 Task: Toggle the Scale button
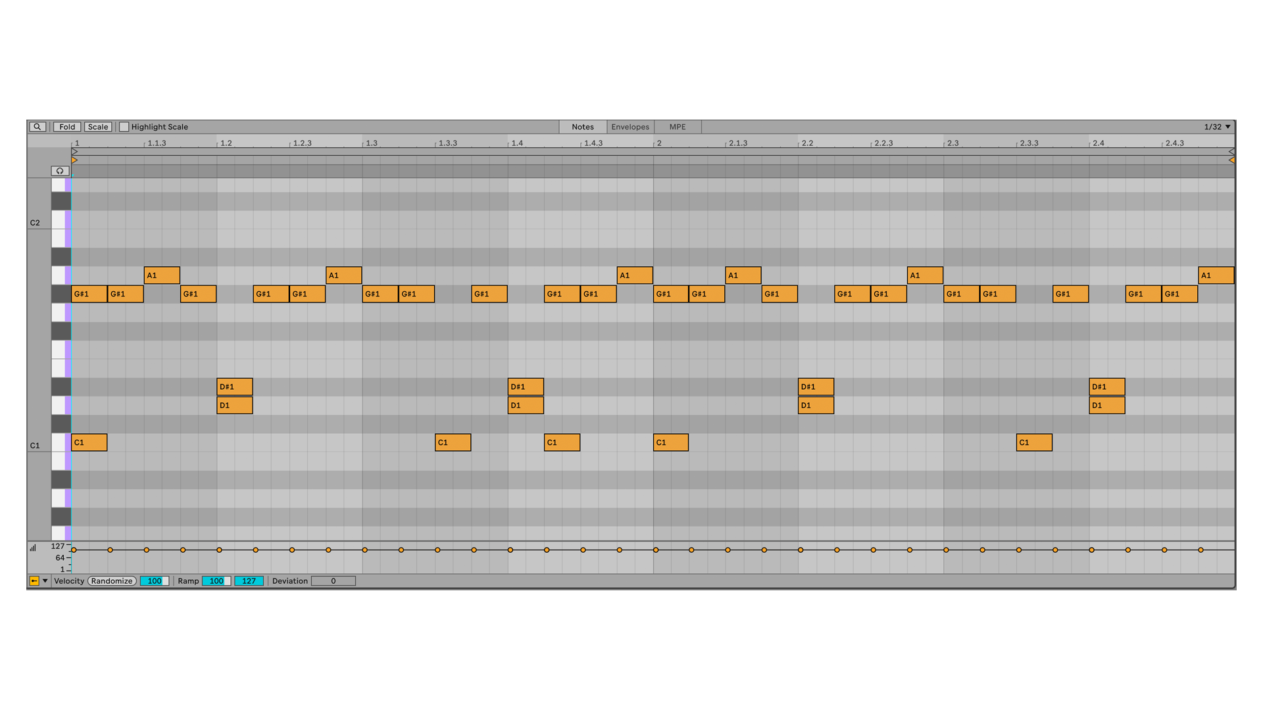98,127
